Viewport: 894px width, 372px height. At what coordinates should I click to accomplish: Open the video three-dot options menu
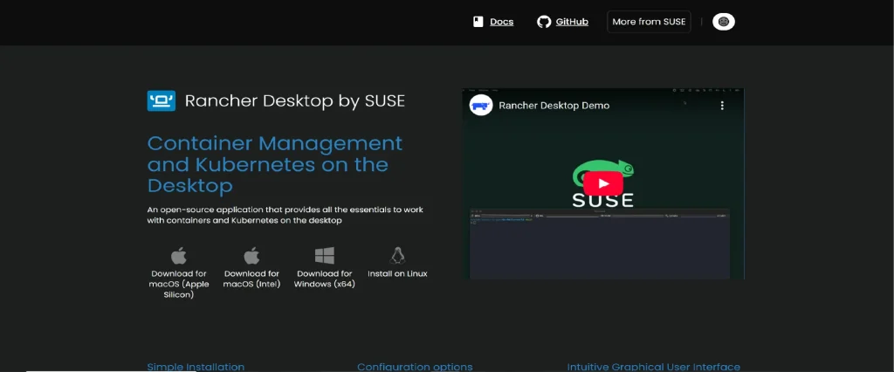click(722, 106)
